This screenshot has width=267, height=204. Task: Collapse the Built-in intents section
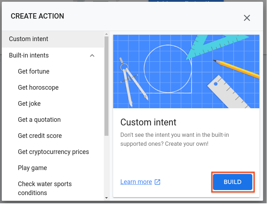tap(92, 55)
